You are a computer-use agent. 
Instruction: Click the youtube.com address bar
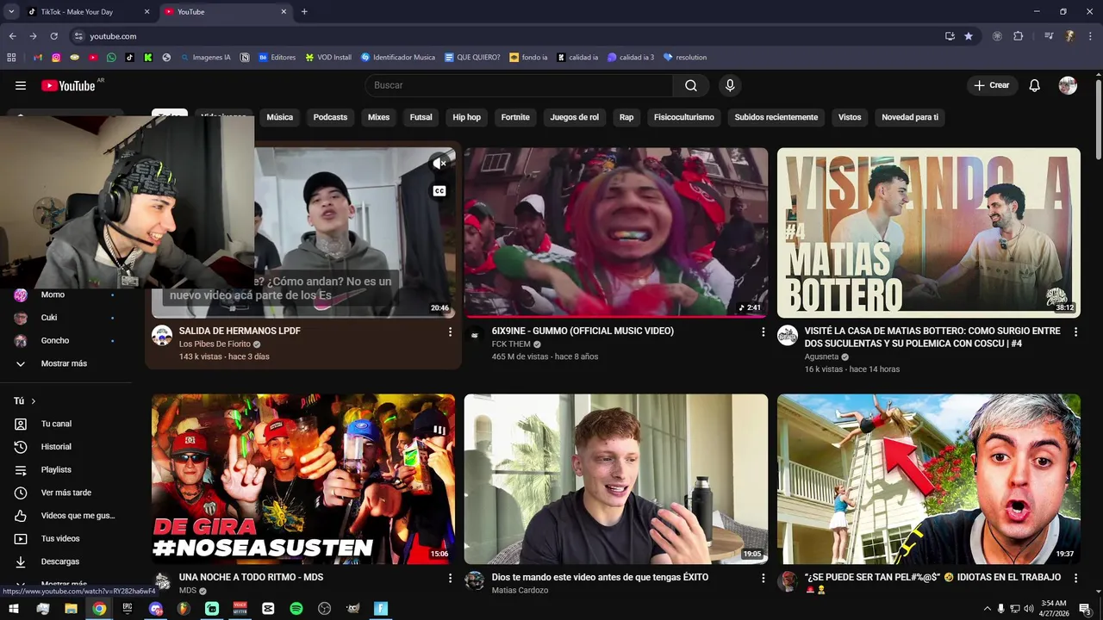click(508, 36)
